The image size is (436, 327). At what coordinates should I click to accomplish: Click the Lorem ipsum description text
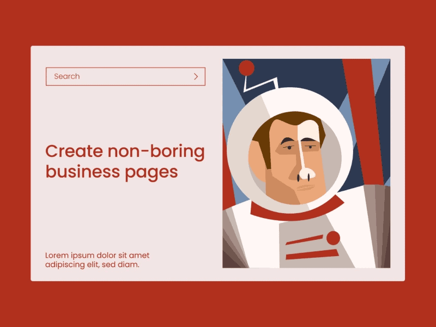[x=98, y=260]
